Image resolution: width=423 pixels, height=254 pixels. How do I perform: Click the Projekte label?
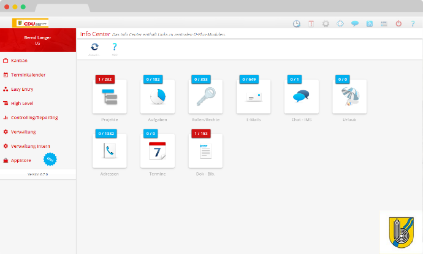110,120
